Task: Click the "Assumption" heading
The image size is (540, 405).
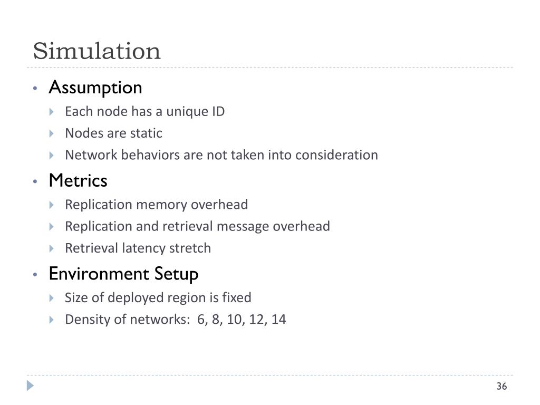Action: click(x=95, y=88)
